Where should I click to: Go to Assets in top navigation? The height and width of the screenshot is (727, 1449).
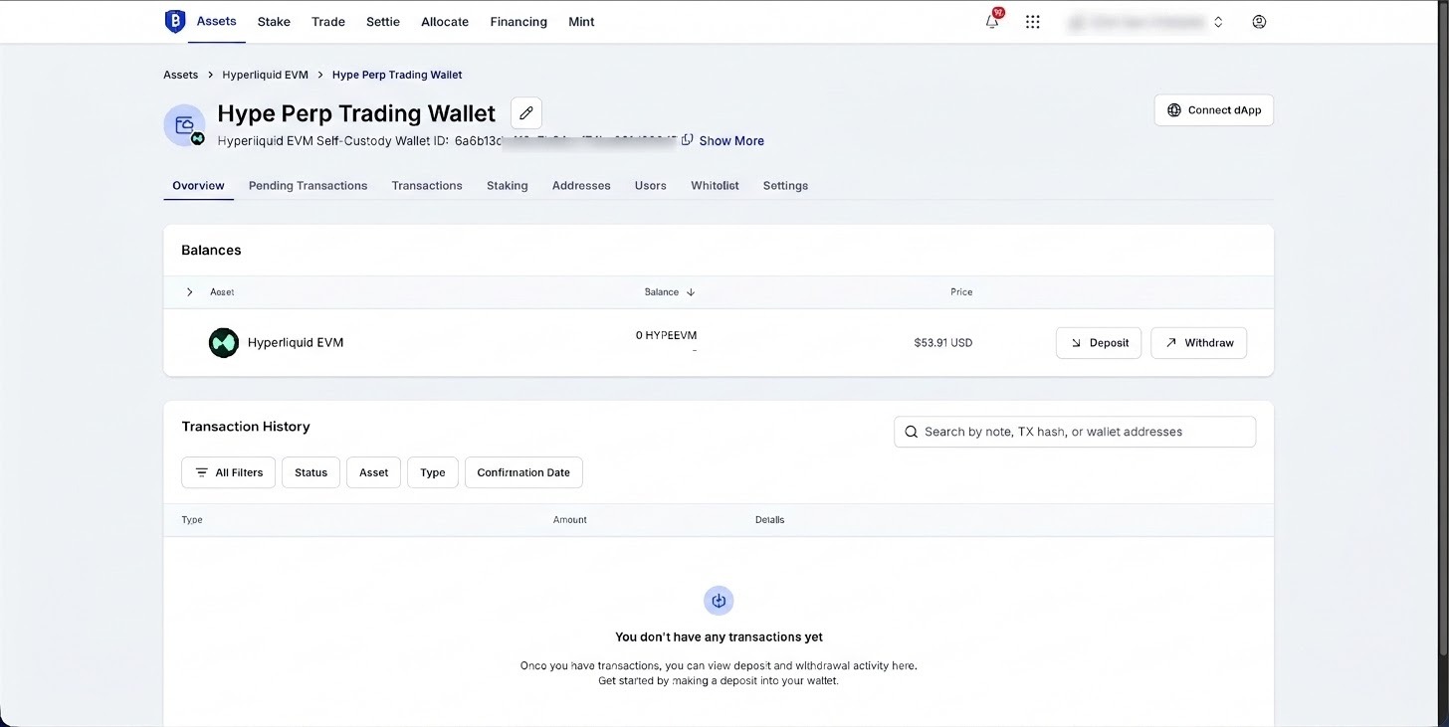coord(217,21)
